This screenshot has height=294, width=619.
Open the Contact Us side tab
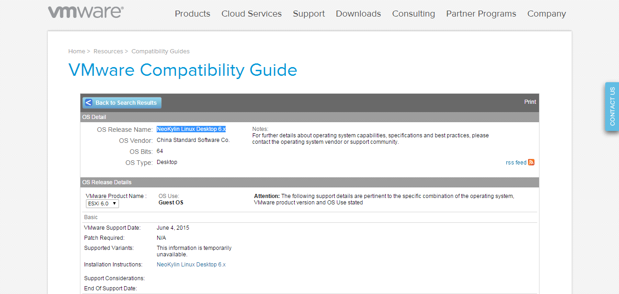point(612,106)
